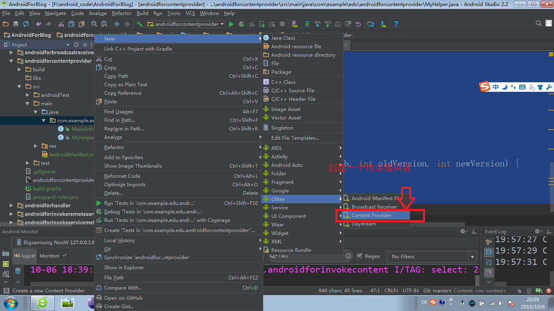Open the No Filters dropdown
Screen dimensions: 554x311
coord(432,256)
